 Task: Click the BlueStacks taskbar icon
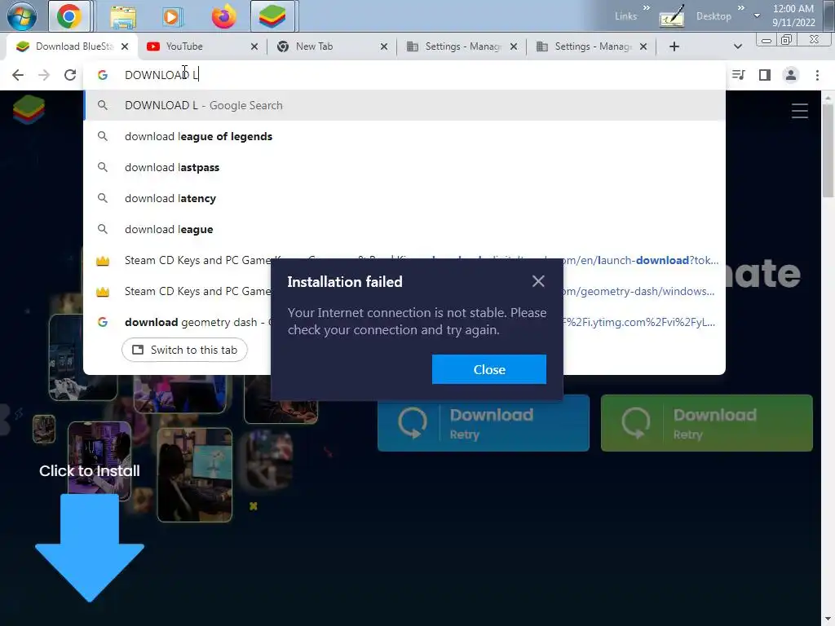coord(272,16)
